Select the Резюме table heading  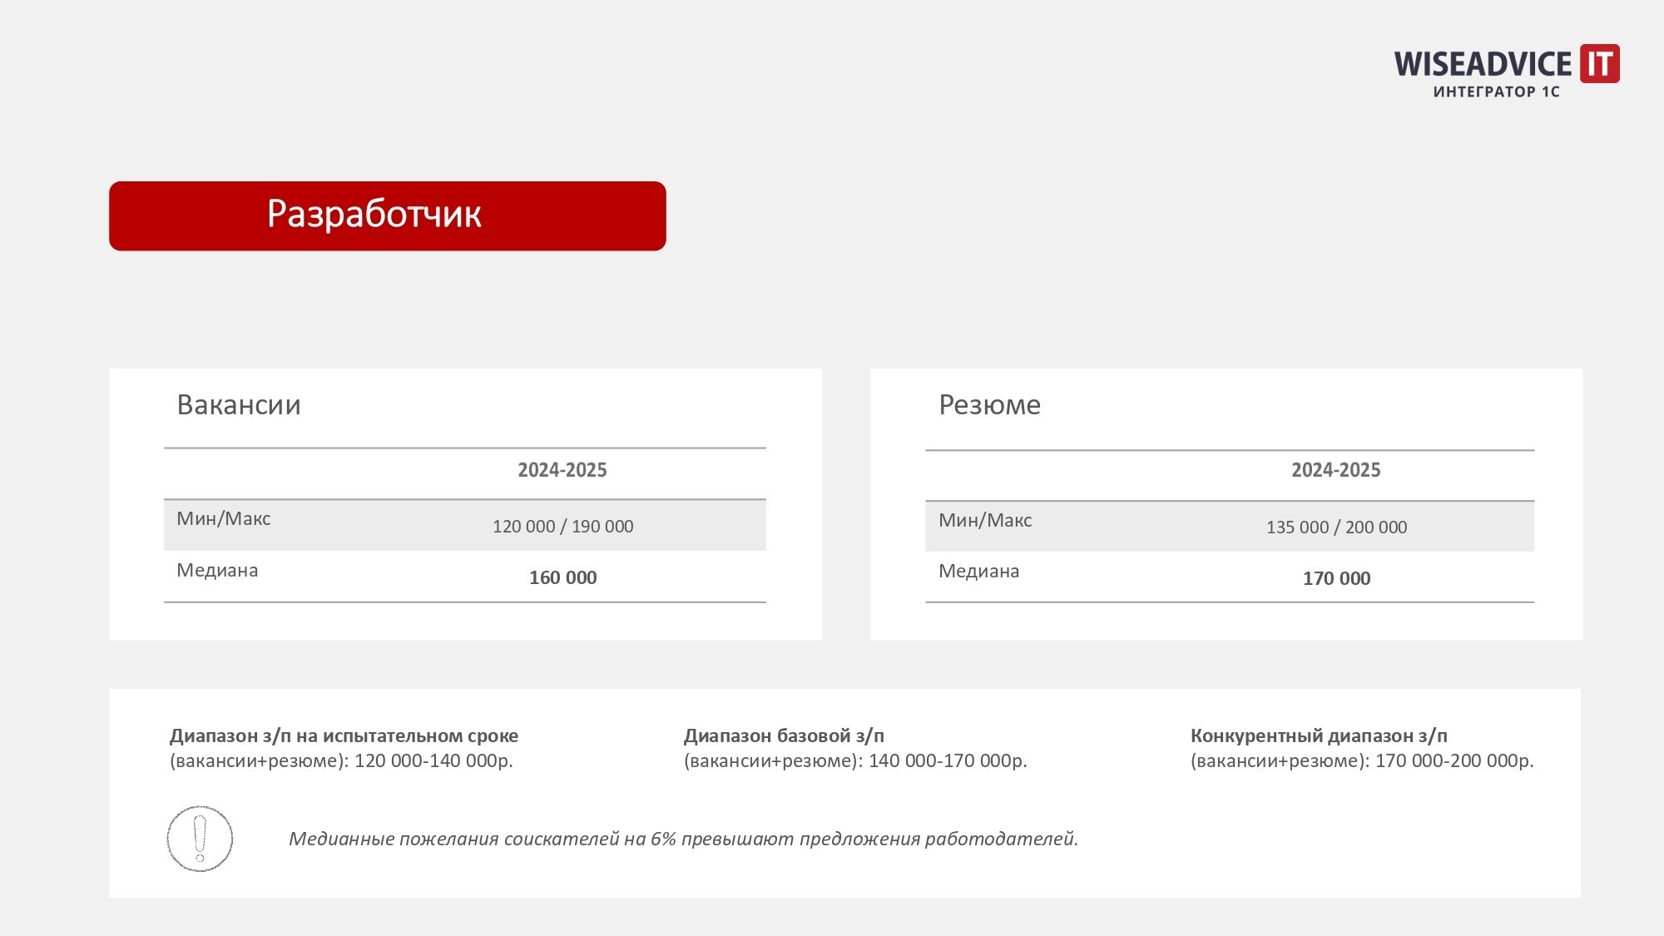989,405
